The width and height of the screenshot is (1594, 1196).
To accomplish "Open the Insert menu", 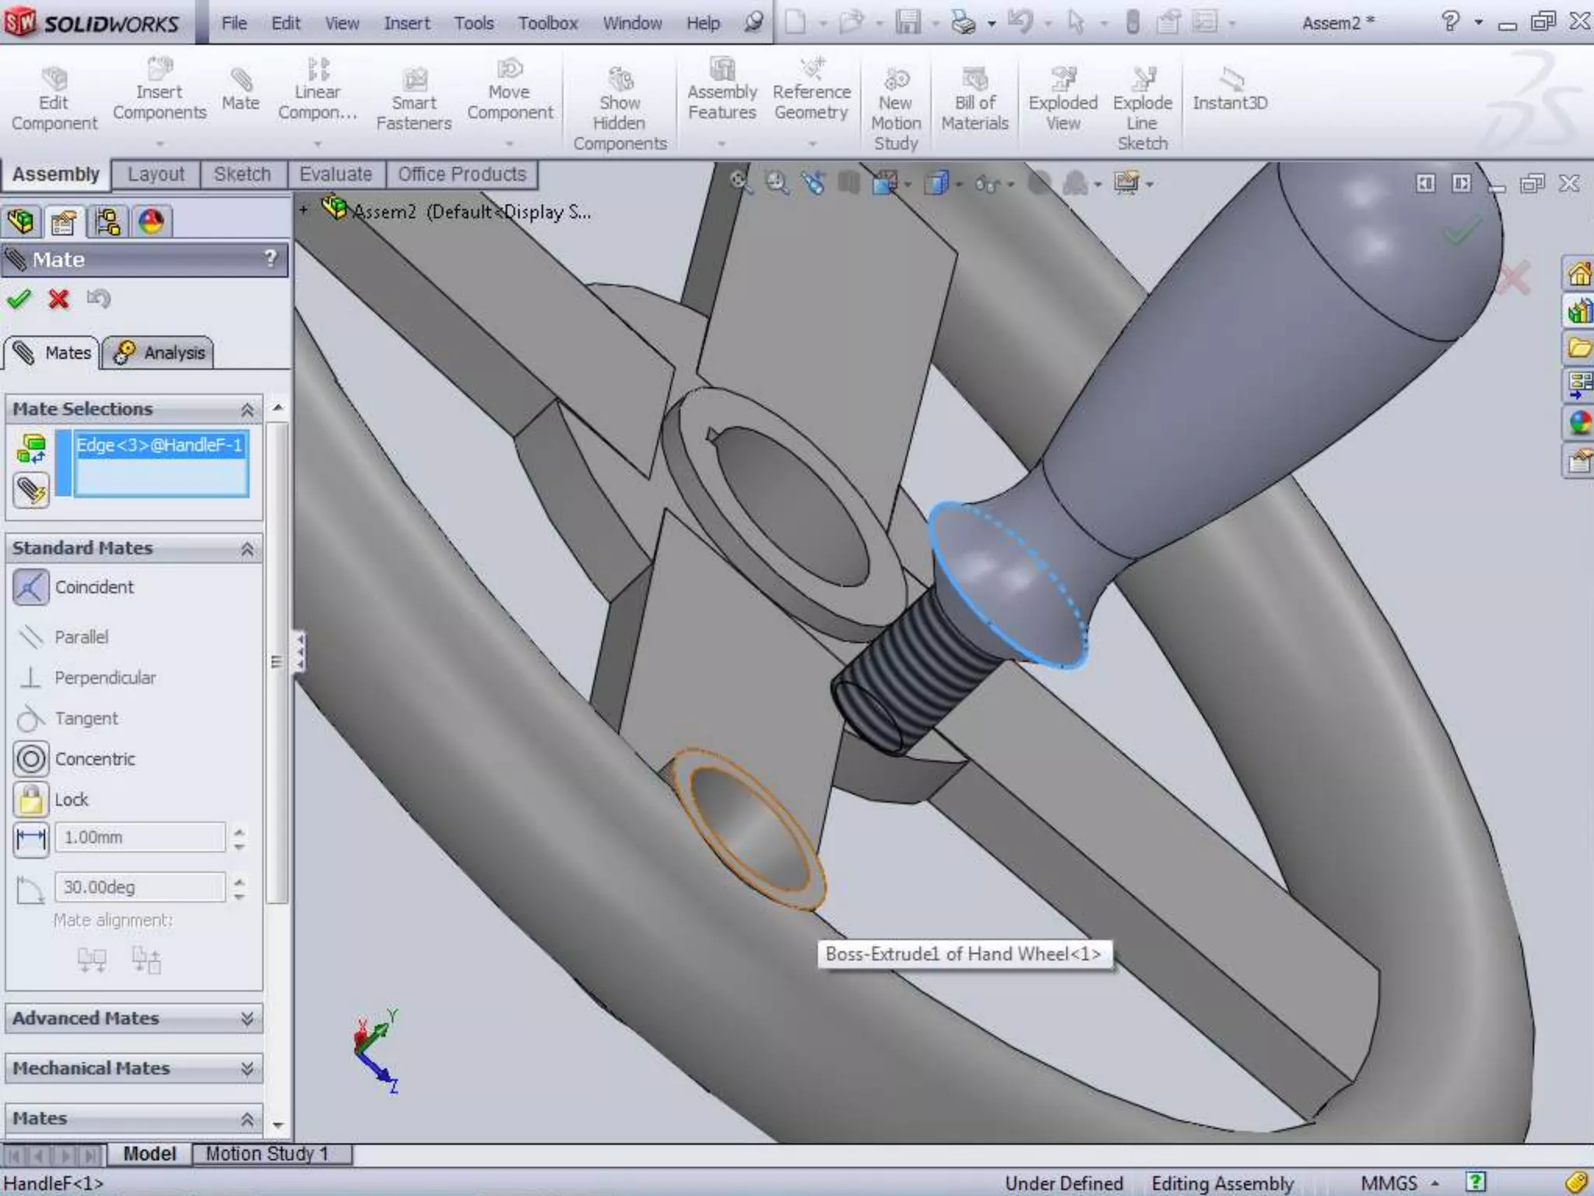I will 406,23.
